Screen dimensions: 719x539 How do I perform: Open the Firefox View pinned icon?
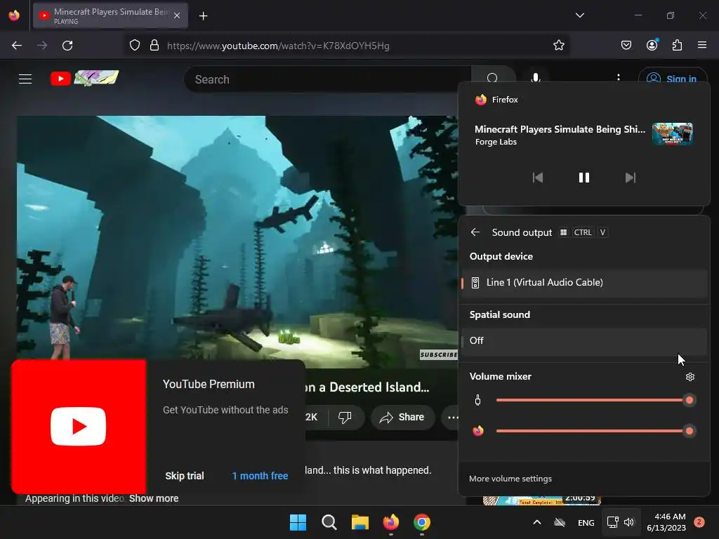tap(14, 15)
